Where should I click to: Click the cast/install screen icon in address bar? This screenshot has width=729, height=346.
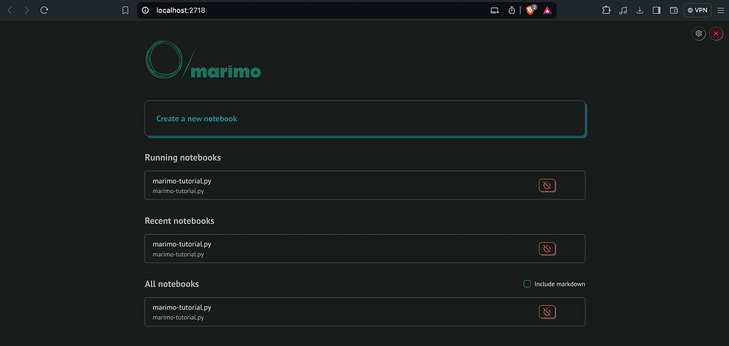pyautogui.click(x=495, y=10)
